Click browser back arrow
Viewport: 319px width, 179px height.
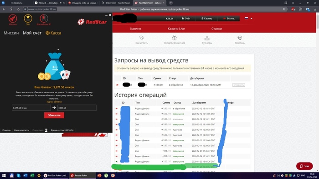coord(4,9)
